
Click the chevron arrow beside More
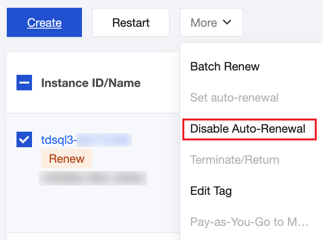227,22
